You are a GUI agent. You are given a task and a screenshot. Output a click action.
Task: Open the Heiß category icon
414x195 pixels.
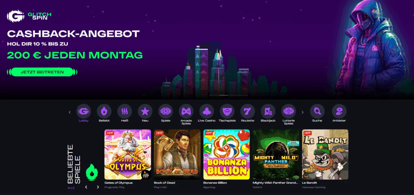(125, 111)
